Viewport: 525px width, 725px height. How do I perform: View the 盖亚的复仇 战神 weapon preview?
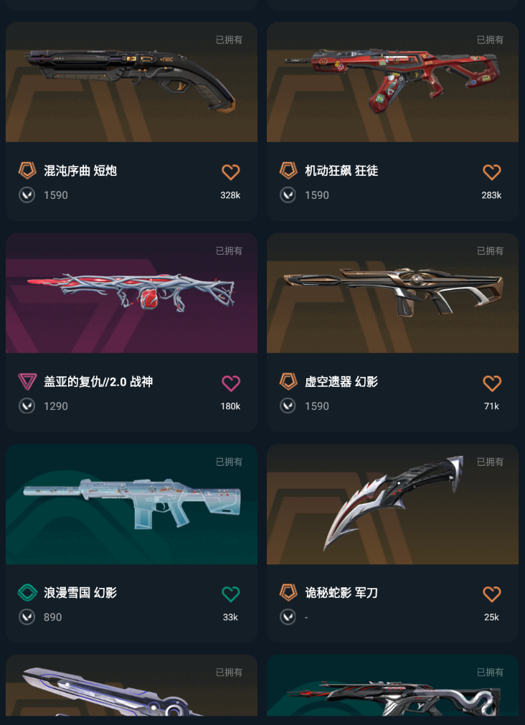[x=131, y=293]
